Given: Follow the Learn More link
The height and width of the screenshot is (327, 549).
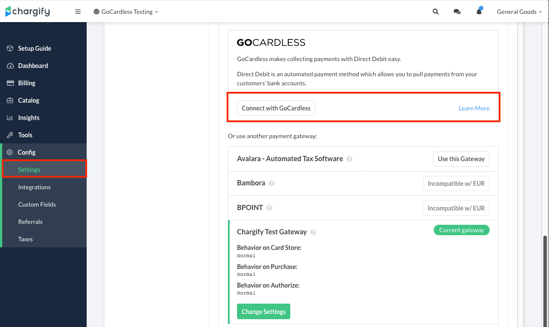Looking at the screenshot, I should point(474,108).
